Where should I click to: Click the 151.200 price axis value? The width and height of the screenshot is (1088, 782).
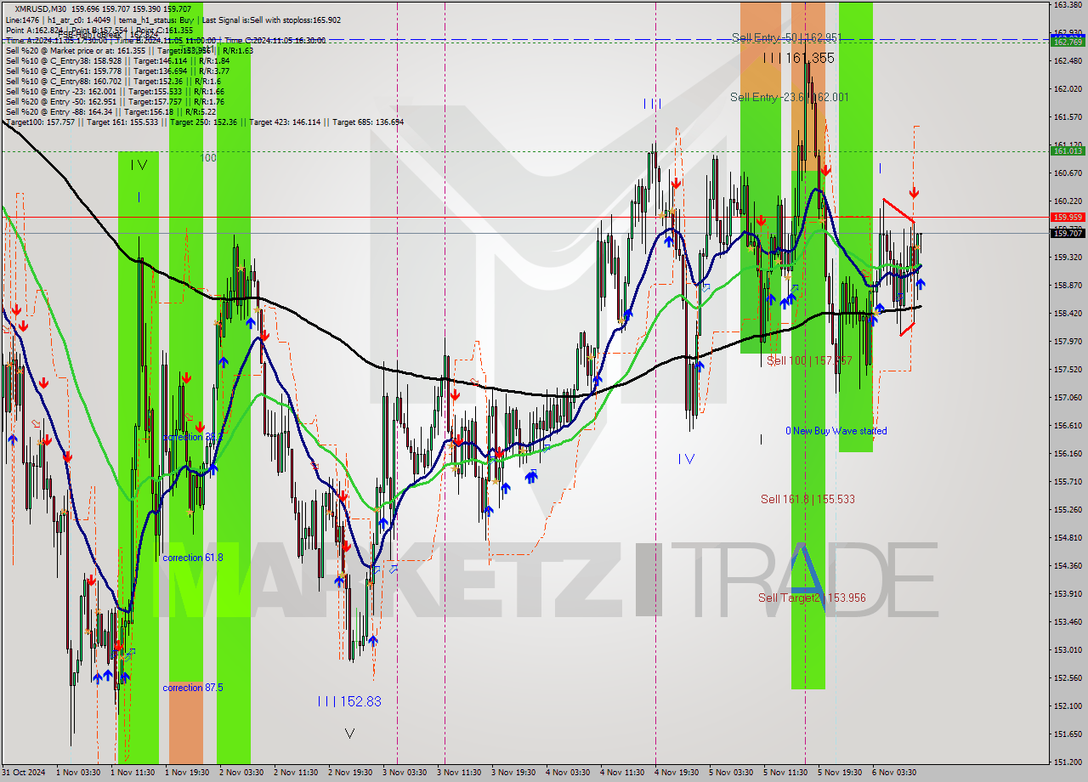click(x=1068, y=762)
